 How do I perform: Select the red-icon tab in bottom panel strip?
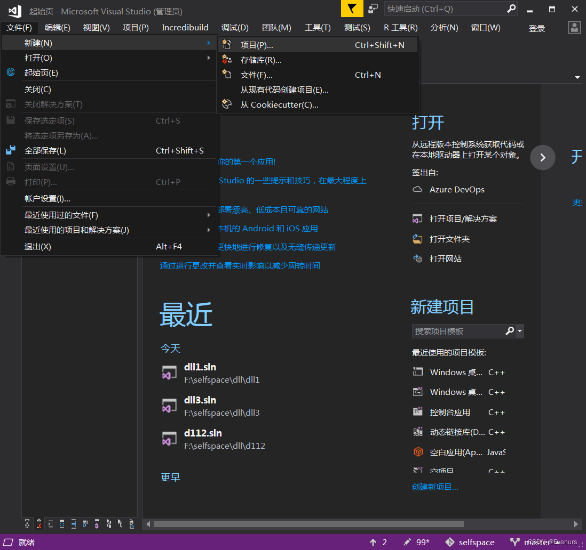(39, 523)
